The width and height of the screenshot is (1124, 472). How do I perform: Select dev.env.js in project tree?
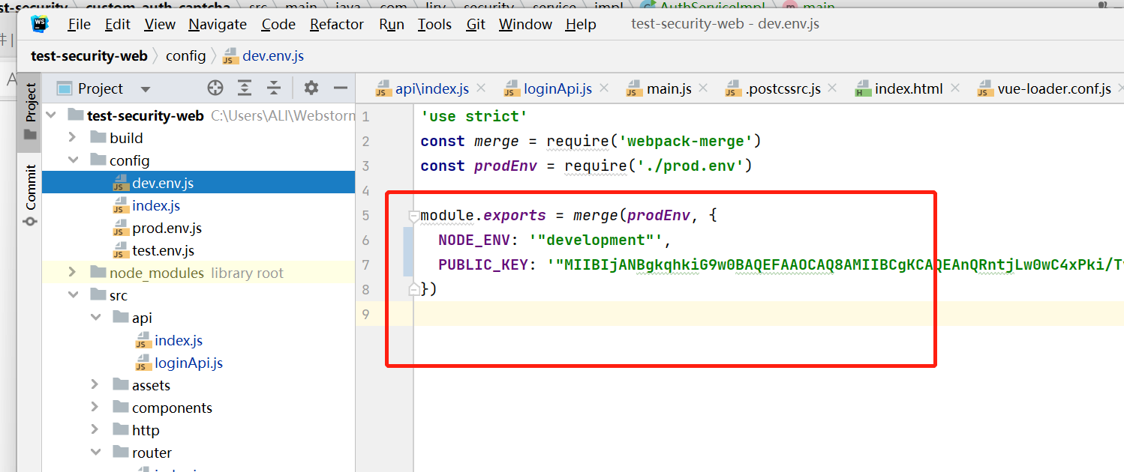tap(198, 183)
